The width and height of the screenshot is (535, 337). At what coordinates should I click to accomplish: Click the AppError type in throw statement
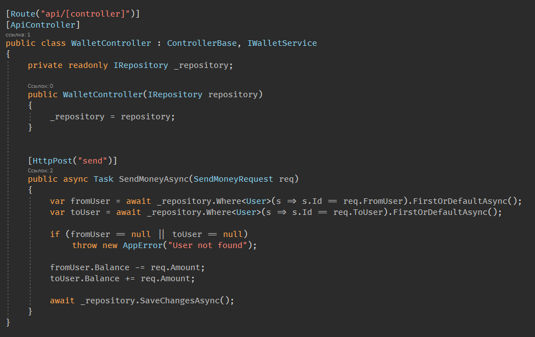pos(143,245)
